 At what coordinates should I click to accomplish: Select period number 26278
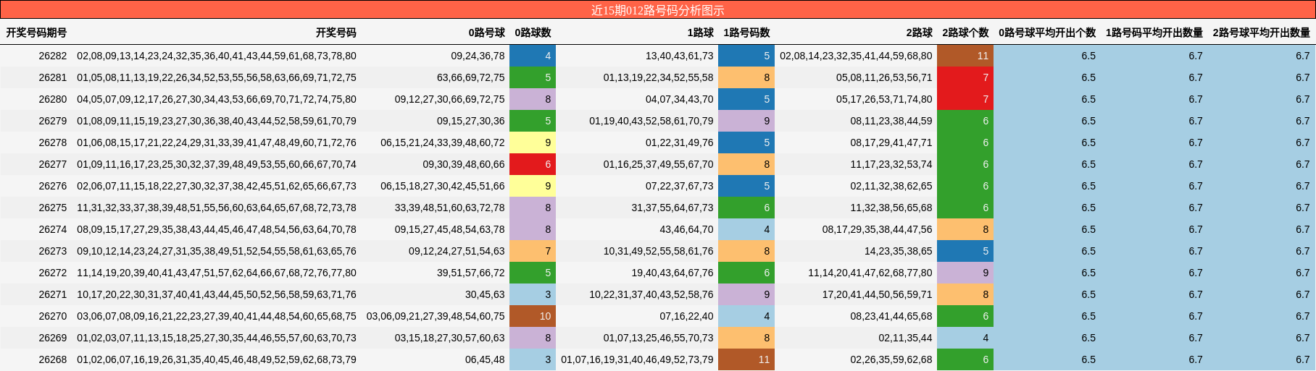click(x=53, y=142)
